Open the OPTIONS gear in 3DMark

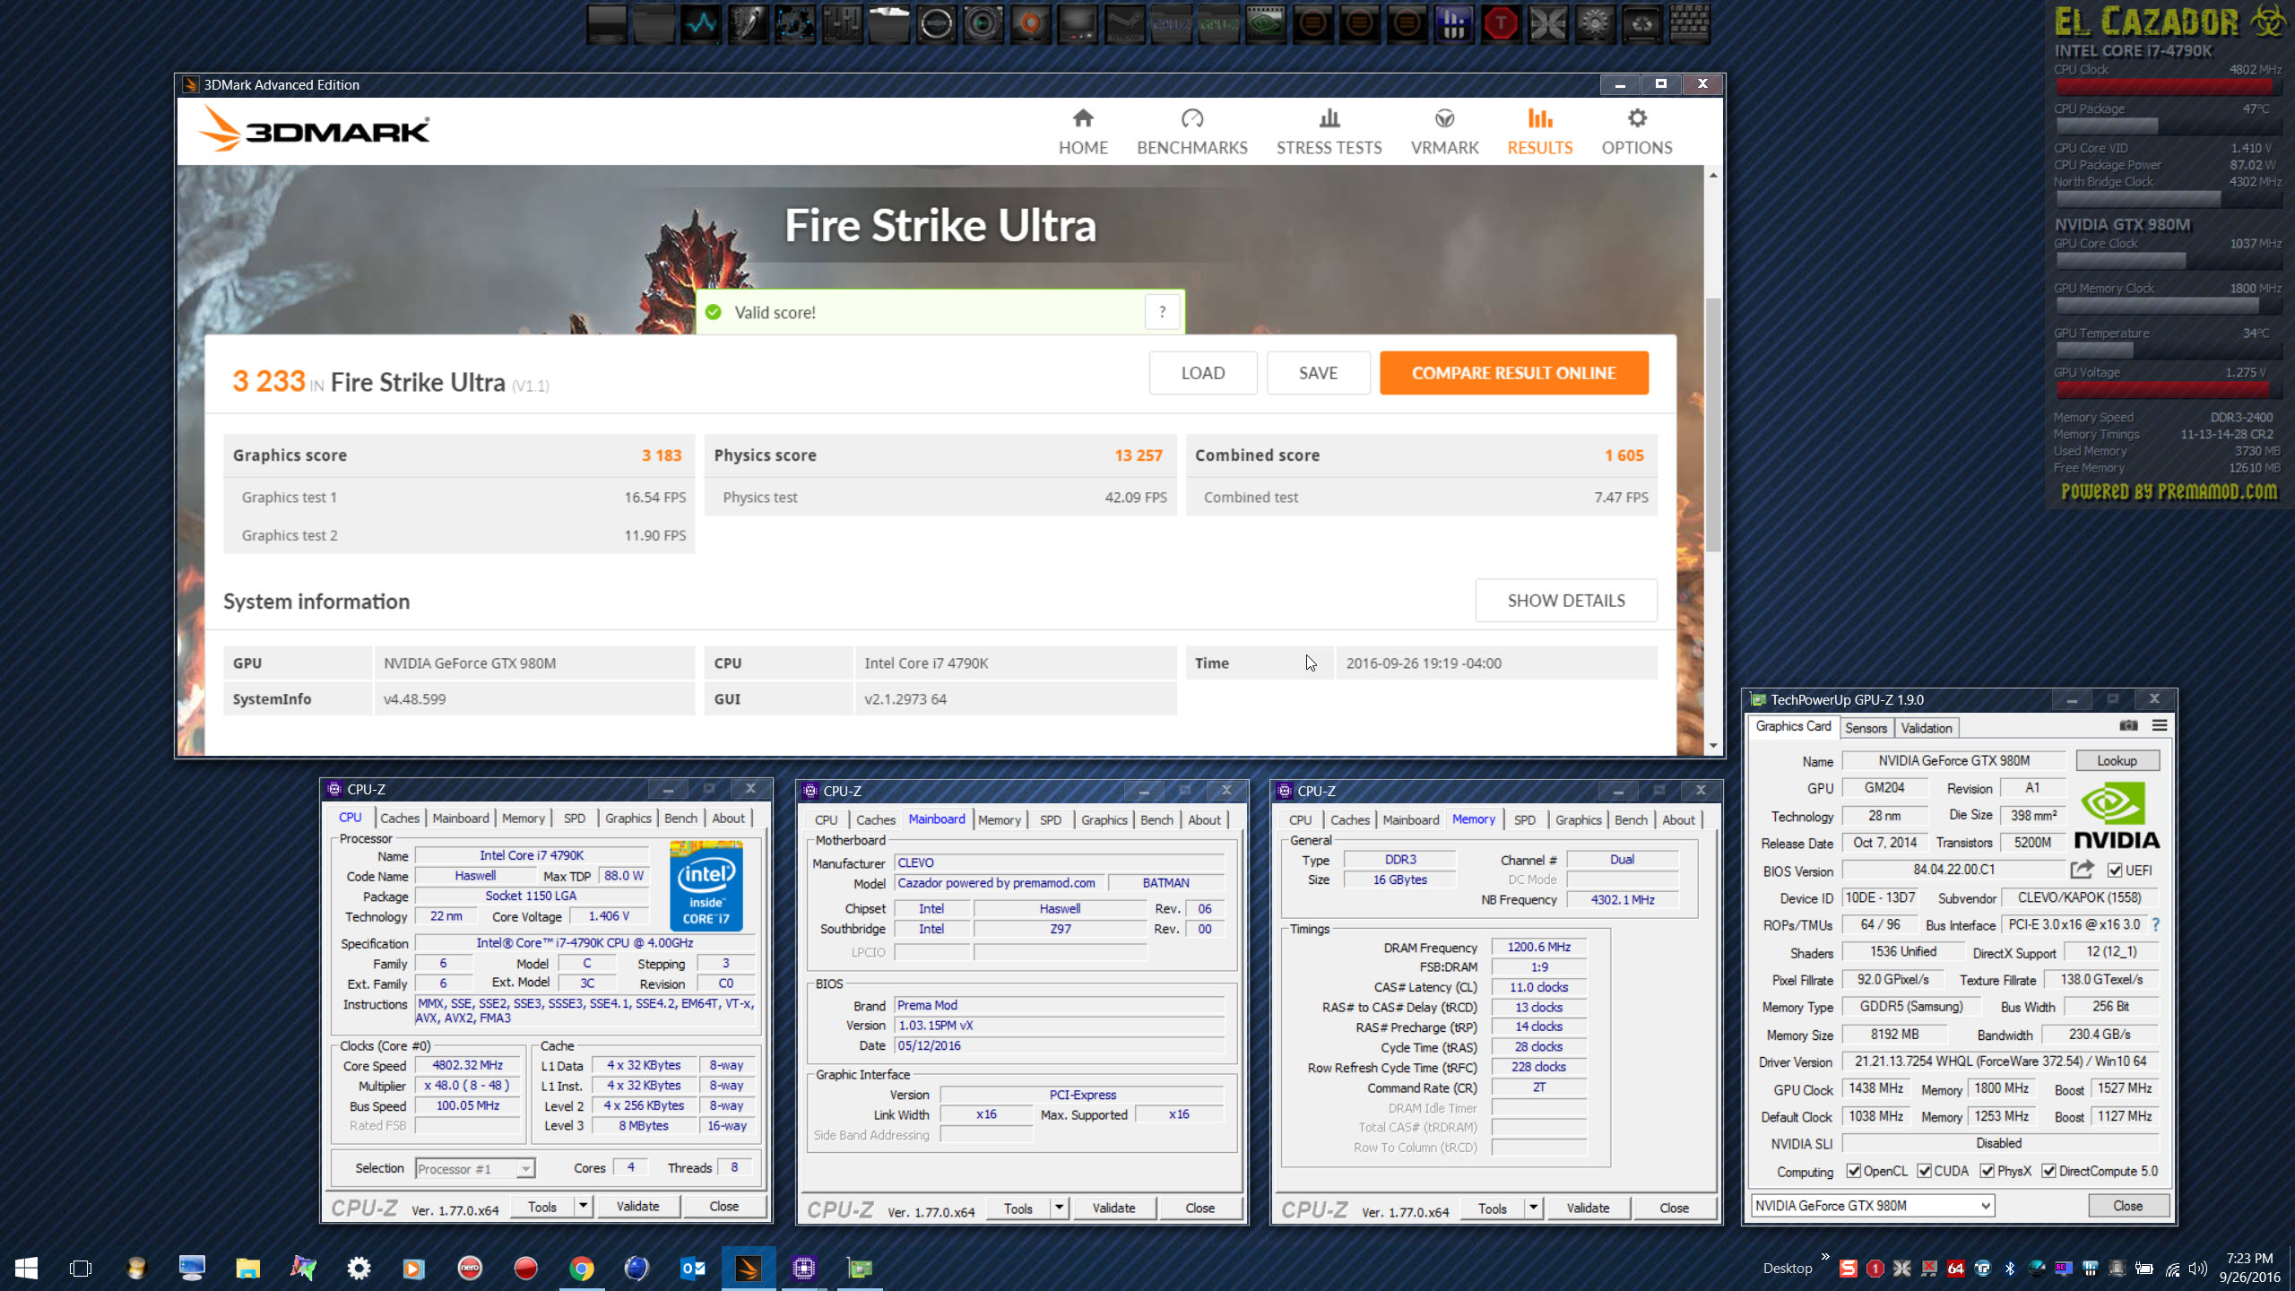click(1637, 118)
